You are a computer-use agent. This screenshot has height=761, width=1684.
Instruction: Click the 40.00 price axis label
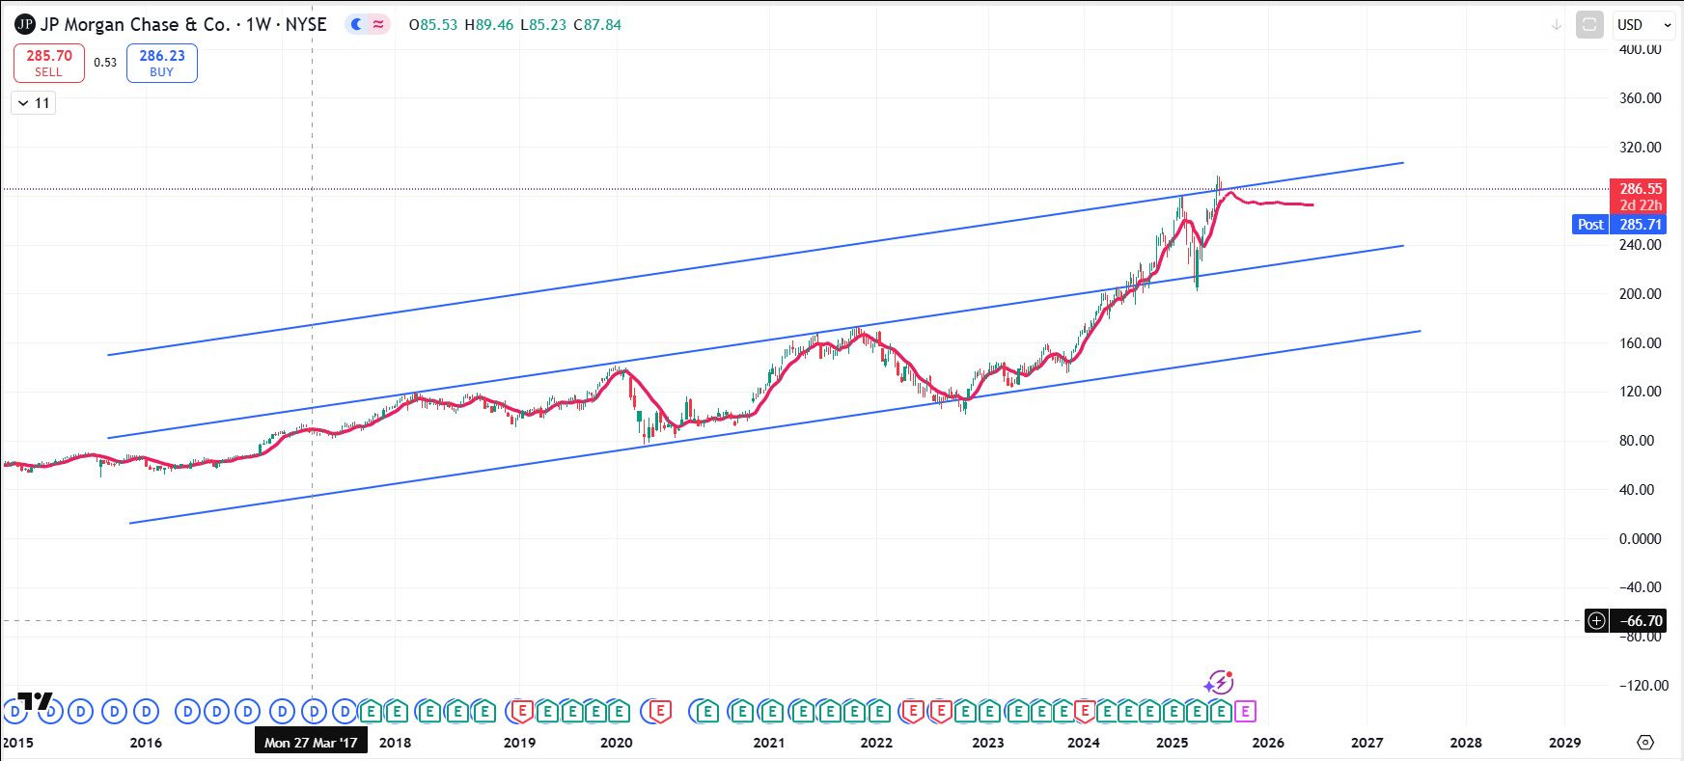[1637, 490]
